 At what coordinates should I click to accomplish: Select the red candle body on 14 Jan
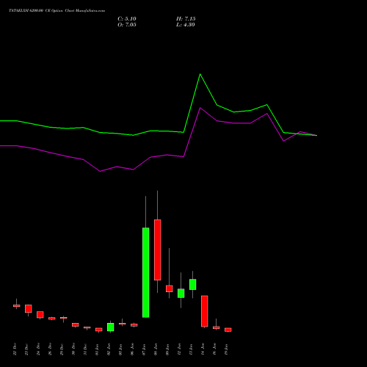coord(205,311)
